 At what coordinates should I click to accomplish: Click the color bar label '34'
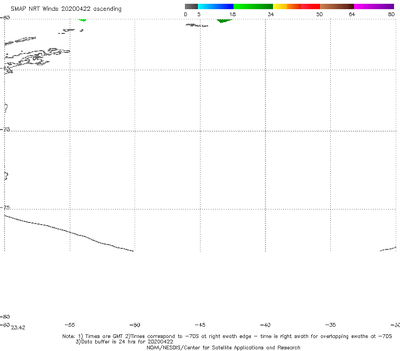[x=271, y=14]
